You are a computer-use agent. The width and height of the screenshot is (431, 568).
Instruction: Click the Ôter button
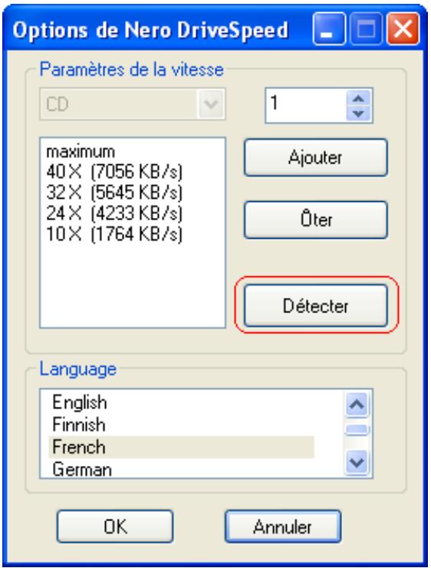coord(315,220)
